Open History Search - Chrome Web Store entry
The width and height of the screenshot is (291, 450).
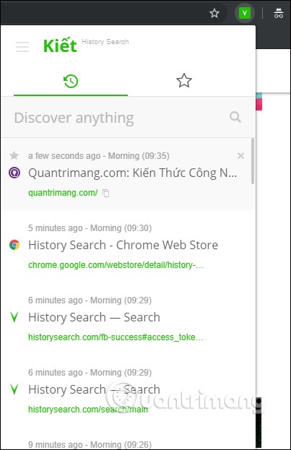(x=123, y=245)
